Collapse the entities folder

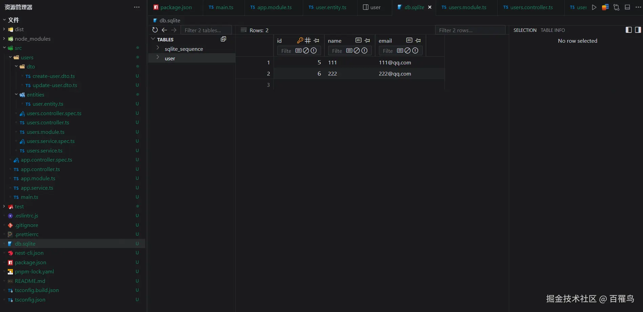[16, 95]
